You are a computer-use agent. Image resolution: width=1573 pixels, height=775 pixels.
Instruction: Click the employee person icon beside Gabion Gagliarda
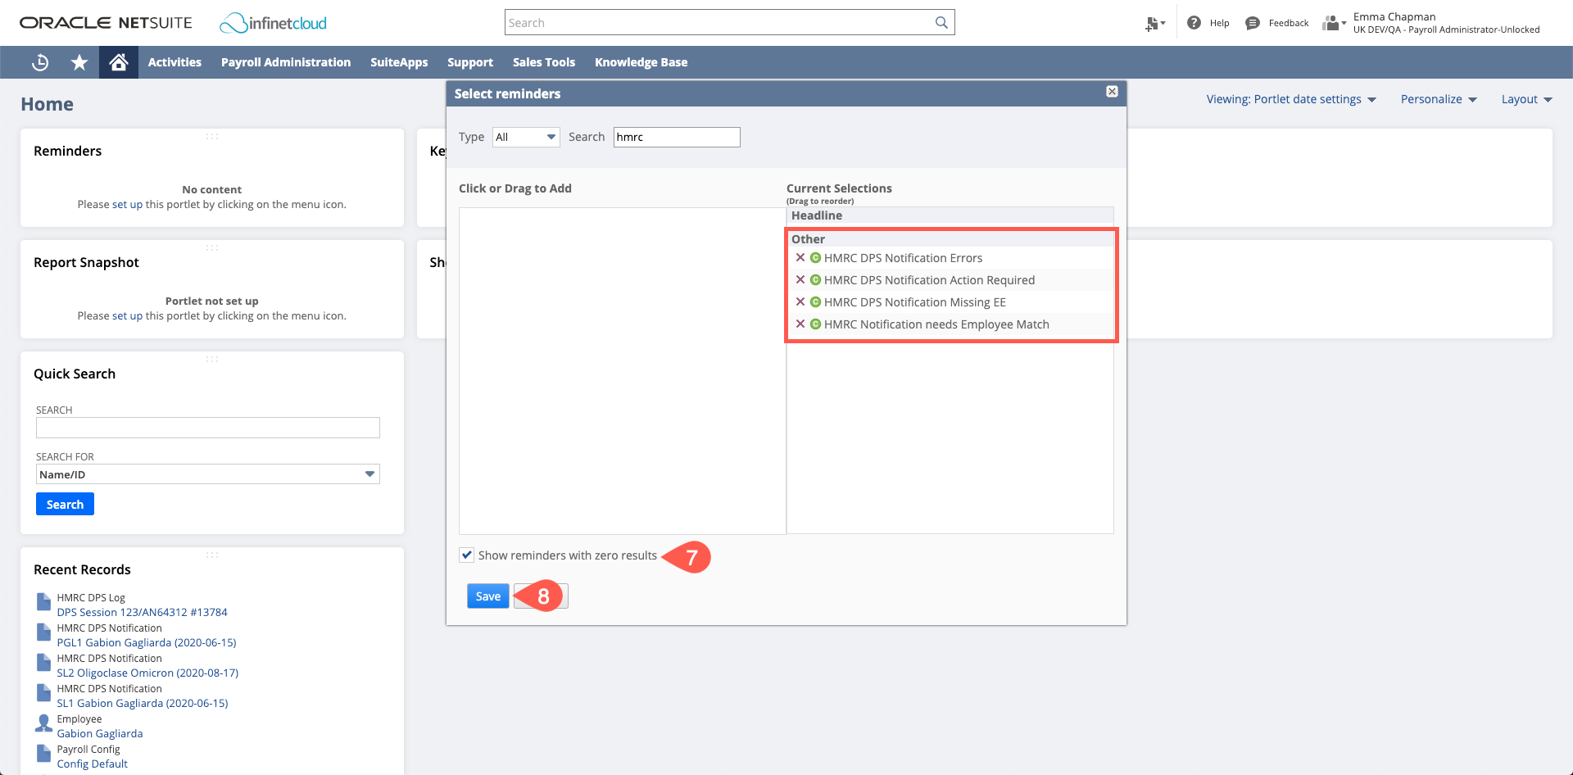pos(43,723)
